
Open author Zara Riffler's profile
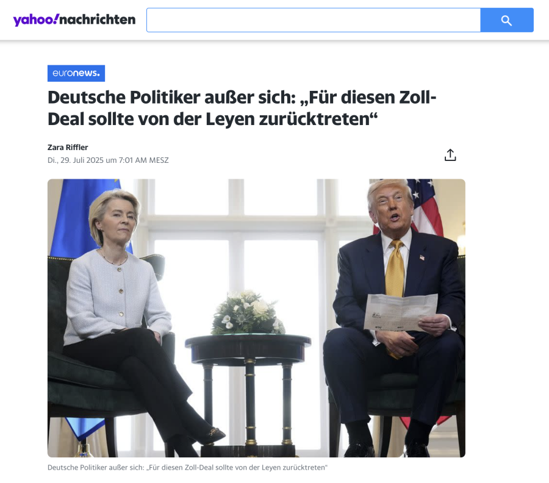click(68, 148)
